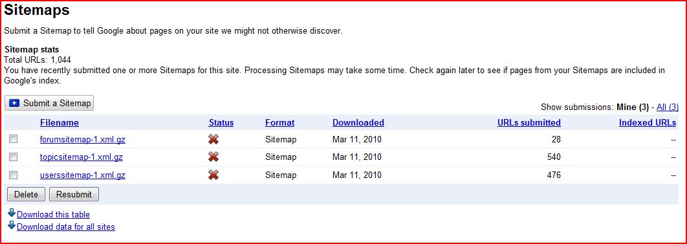Image resolution: width=687 pixels, height=244 pixels.
Task: Sort by Downloaded date column
Action: point(358,123)
